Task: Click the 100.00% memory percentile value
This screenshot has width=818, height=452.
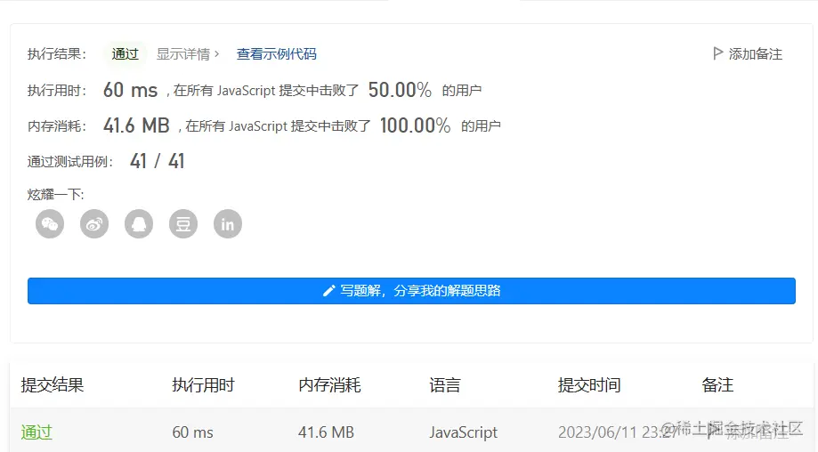Action: (x=416, y=125)
